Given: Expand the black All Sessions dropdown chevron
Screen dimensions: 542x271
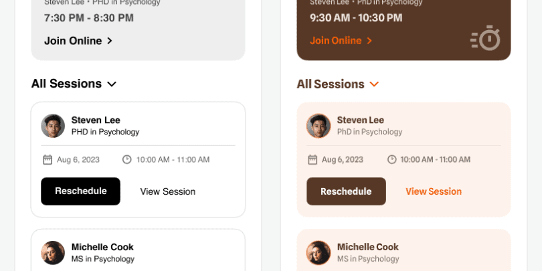Looking at the screenshot, I should pos(112,84).
